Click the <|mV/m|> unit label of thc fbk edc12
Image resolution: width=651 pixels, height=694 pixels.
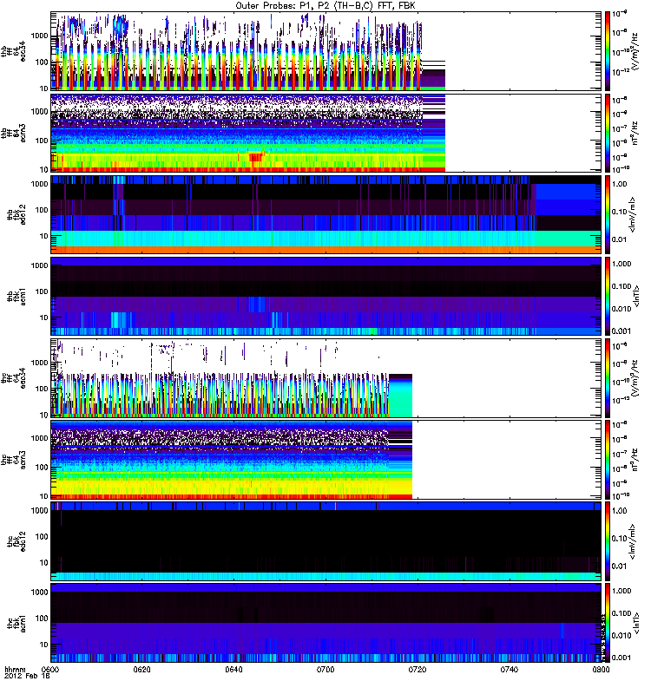(633, 540)
